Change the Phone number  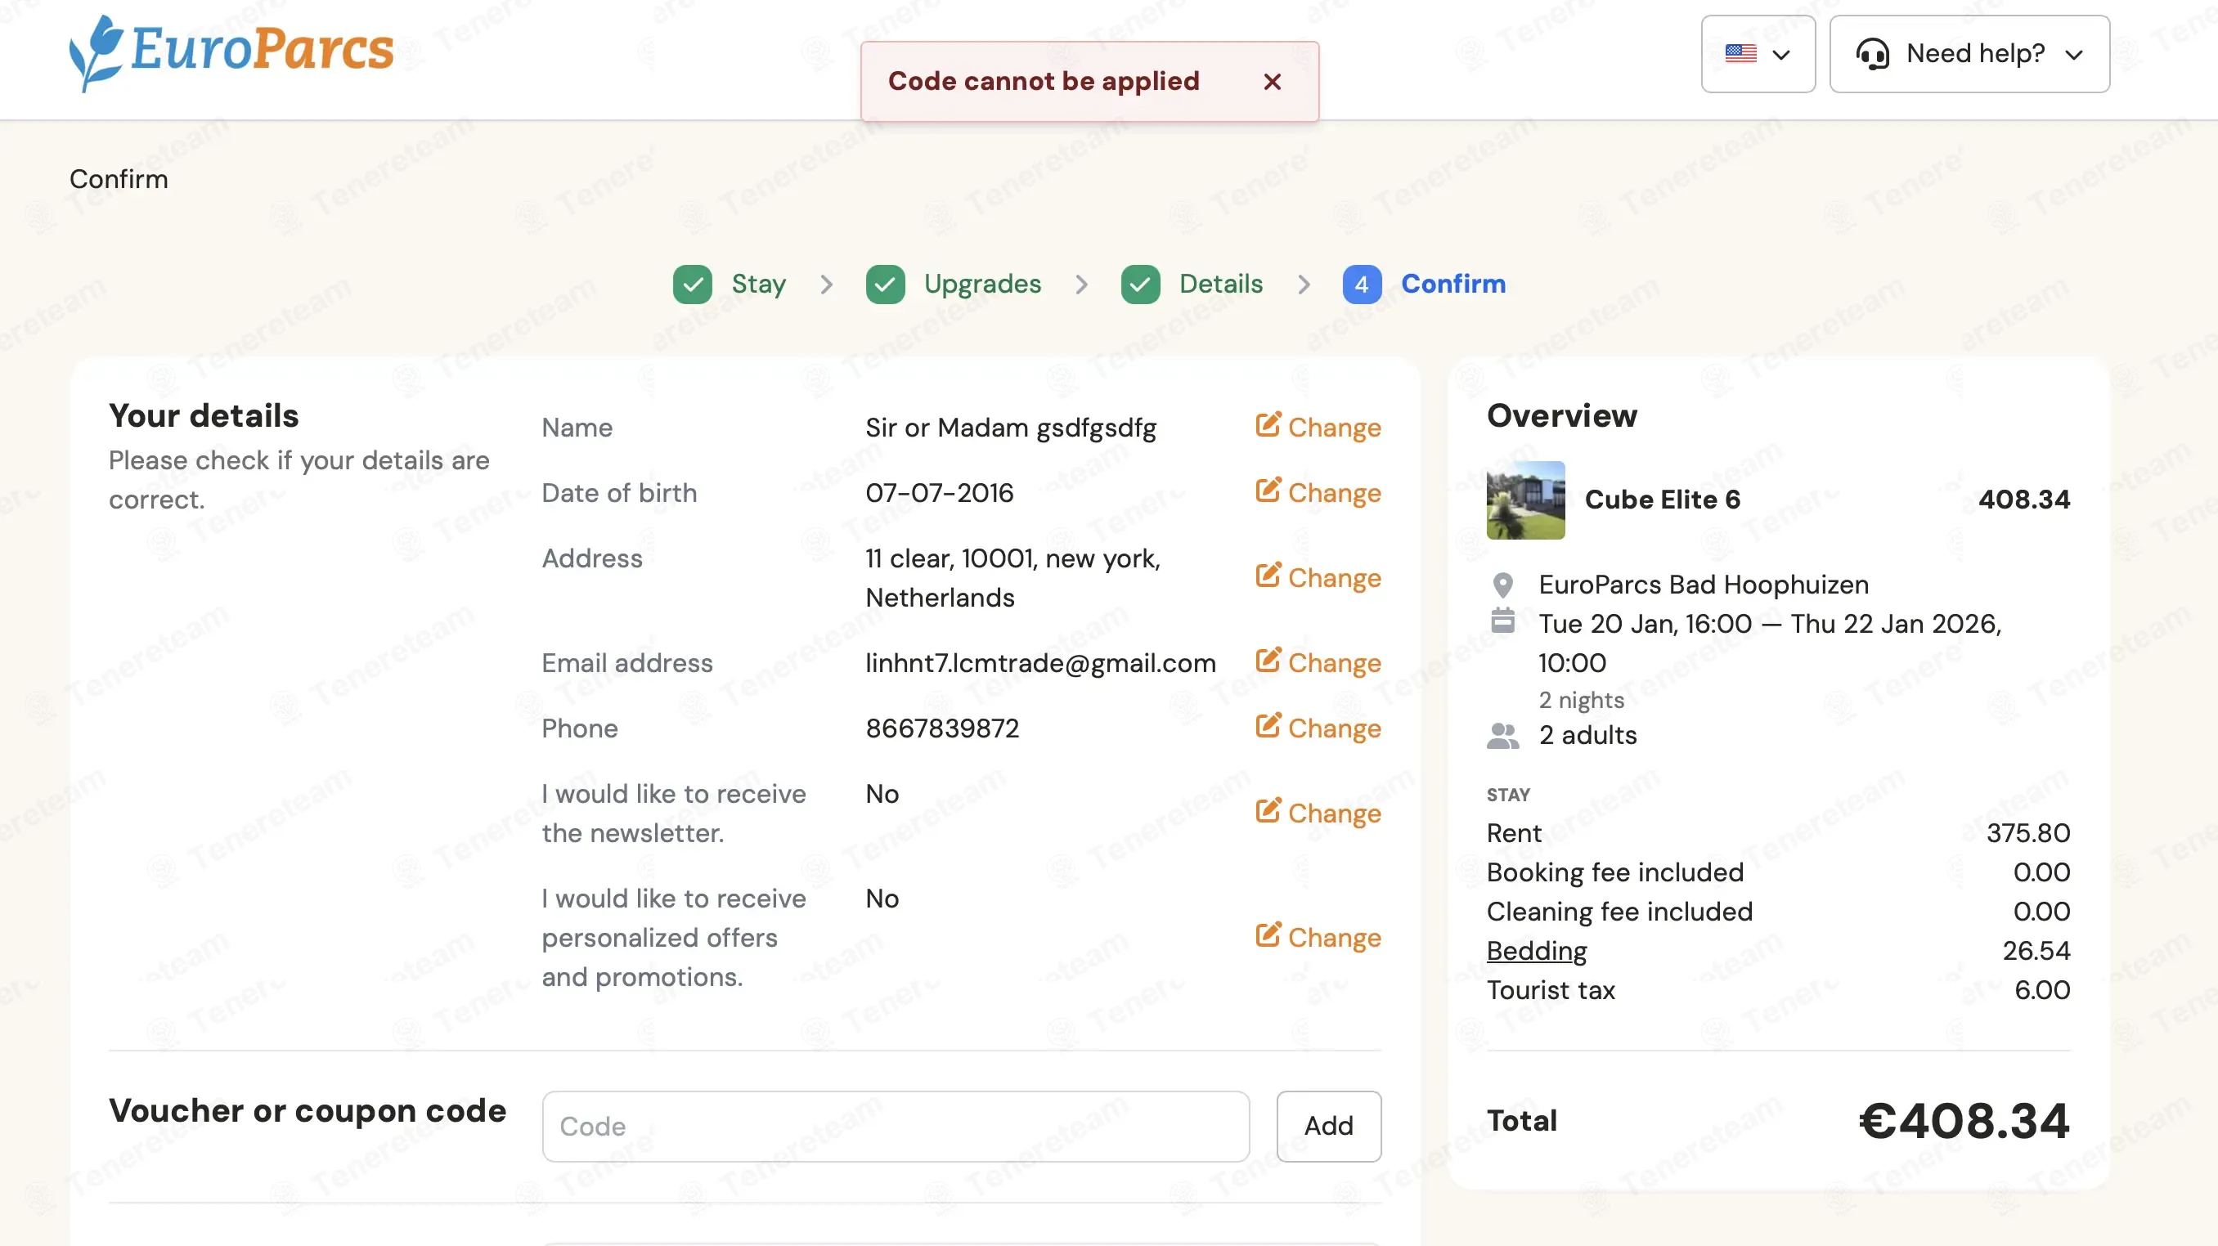pyautogui.click(x=1318, y=728)
